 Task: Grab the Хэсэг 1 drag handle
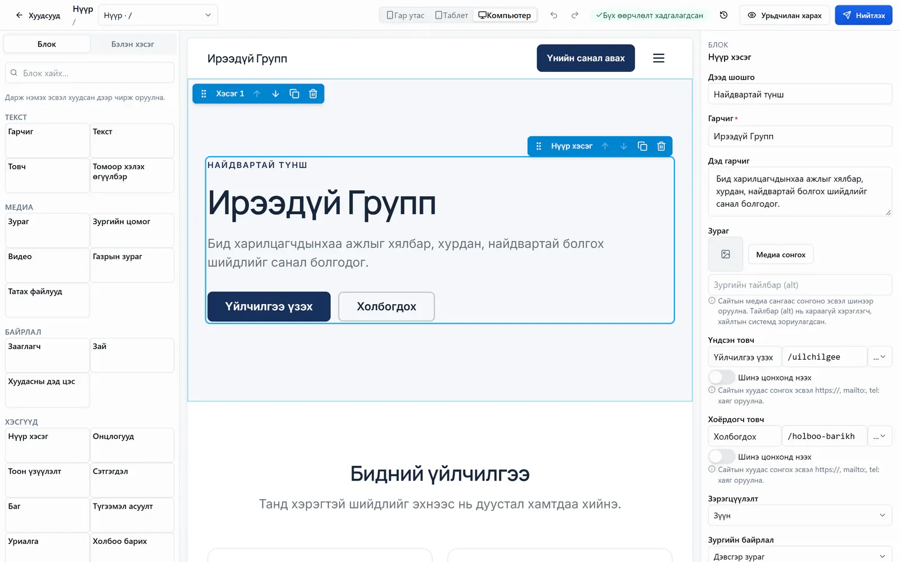coord(204,94)
